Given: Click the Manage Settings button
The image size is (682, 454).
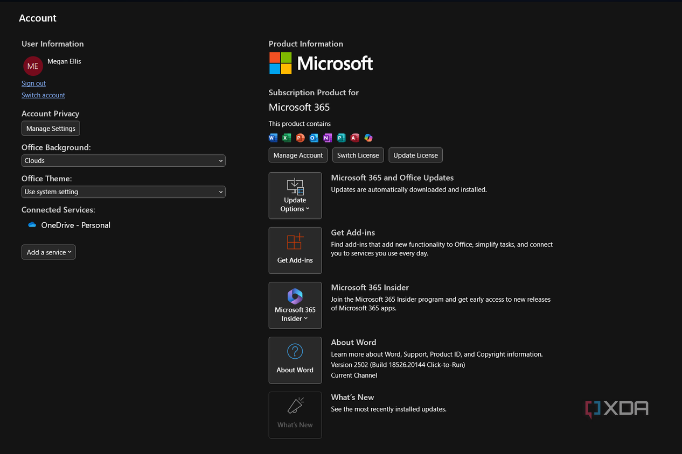Looking at the screenshot, I should (51, 129).
